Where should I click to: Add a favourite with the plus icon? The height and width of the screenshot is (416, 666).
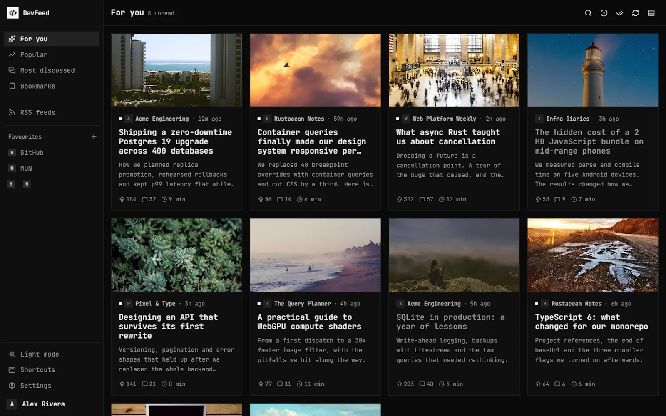click(94, 137)
